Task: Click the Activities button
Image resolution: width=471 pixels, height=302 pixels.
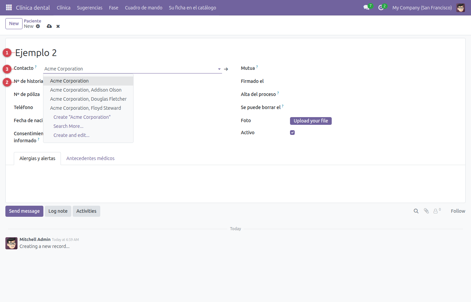Action: [86, 211]
